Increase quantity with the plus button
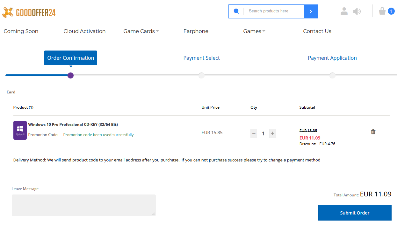397x225 pixels. (272, 133)
